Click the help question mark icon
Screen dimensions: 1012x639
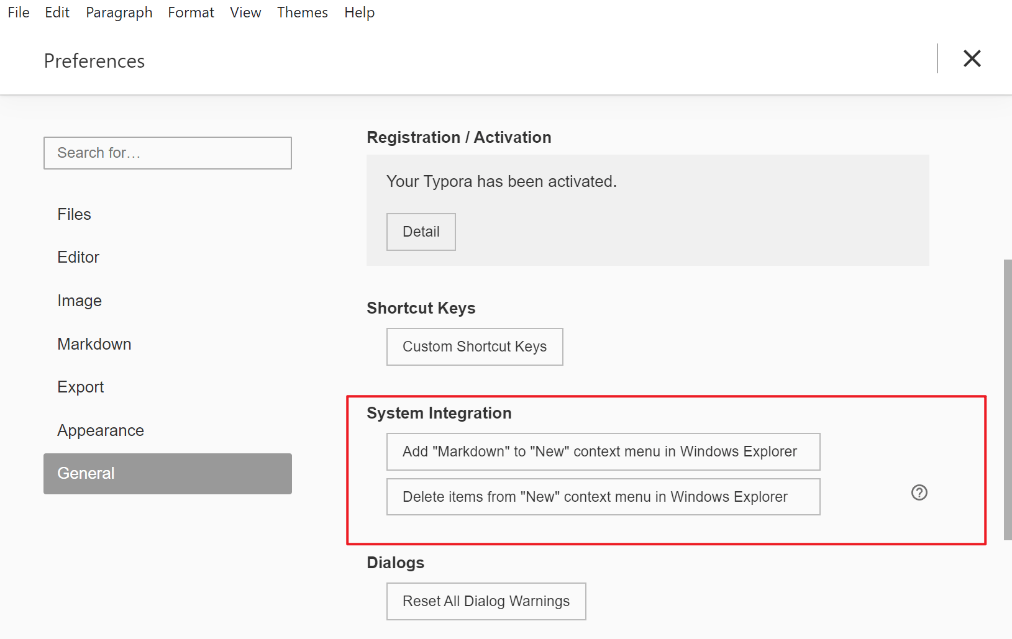click(919, 492)
